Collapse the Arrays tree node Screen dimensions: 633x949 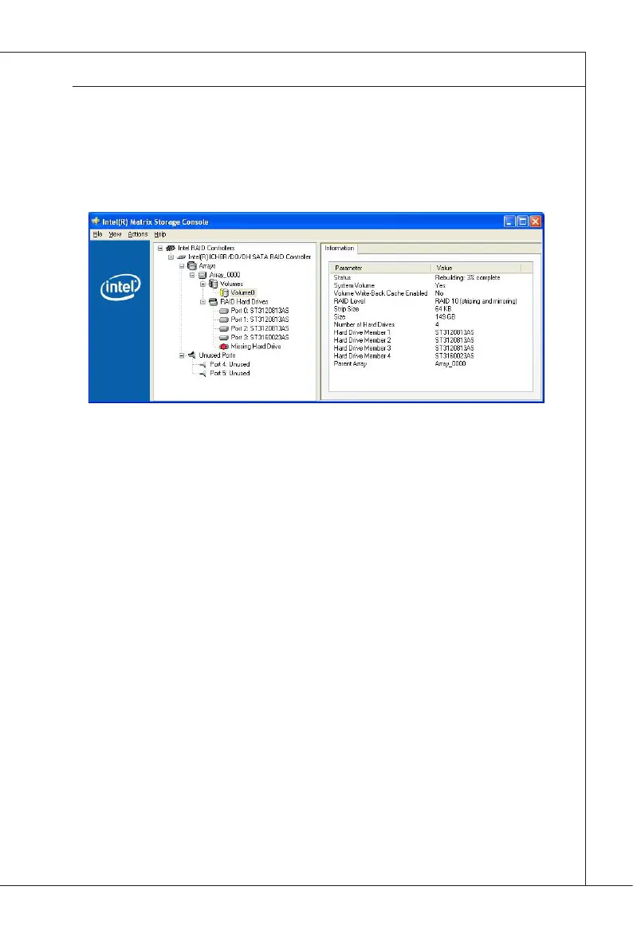[182, 265]
